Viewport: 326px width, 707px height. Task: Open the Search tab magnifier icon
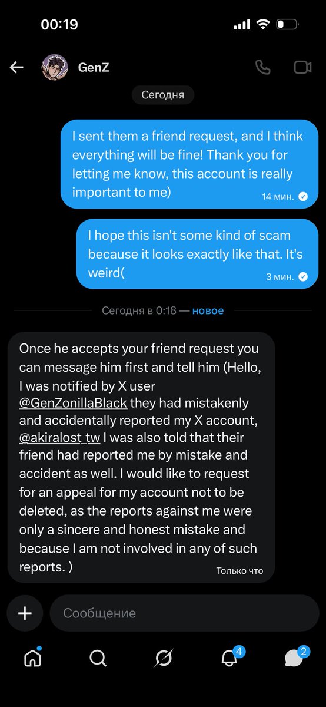coord(98,658)
